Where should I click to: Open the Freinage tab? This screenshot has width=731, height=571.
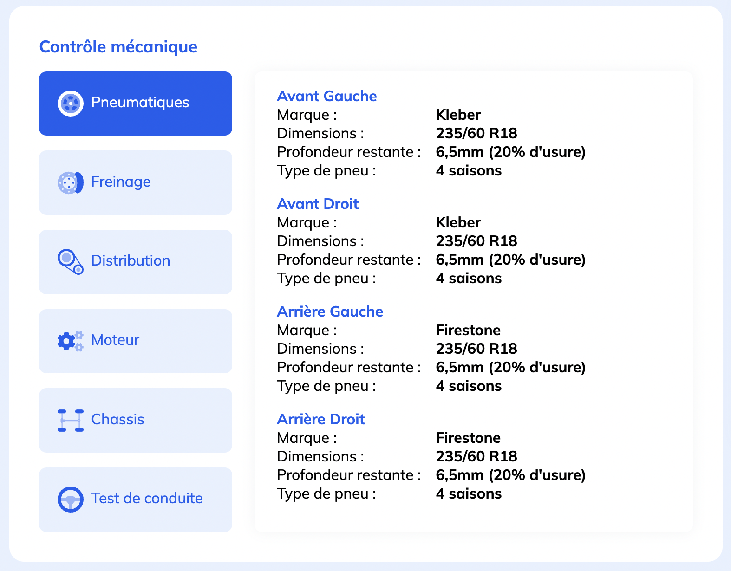point(136,182)
